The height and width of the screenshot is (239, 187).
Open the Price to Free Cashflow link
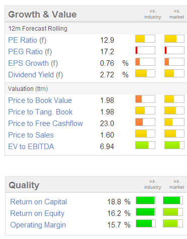click(x=46, y=124)
